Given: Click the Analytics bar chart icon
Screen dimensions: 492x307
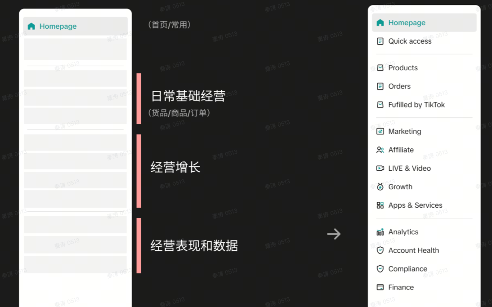Looking at the screenshot, I should pos(380,232).
